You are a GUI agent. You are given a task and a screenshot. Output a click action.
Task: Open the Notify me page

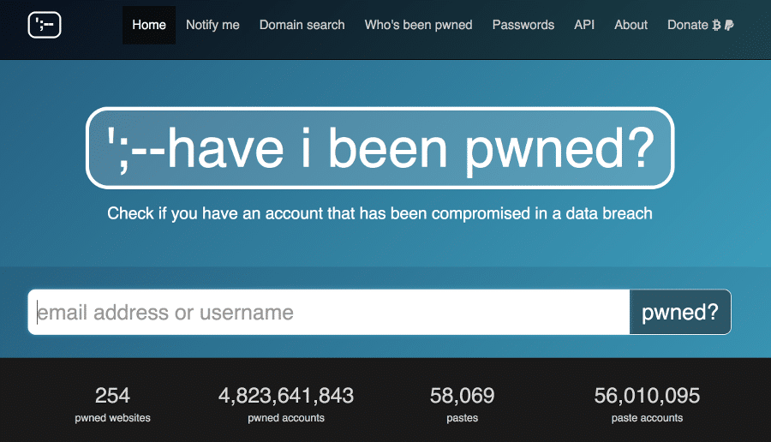click(x=212, y=25)
